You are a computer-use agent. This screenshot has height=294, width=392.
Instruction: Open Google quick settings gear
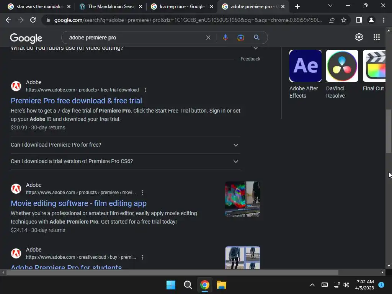click(x=359, y=37)
